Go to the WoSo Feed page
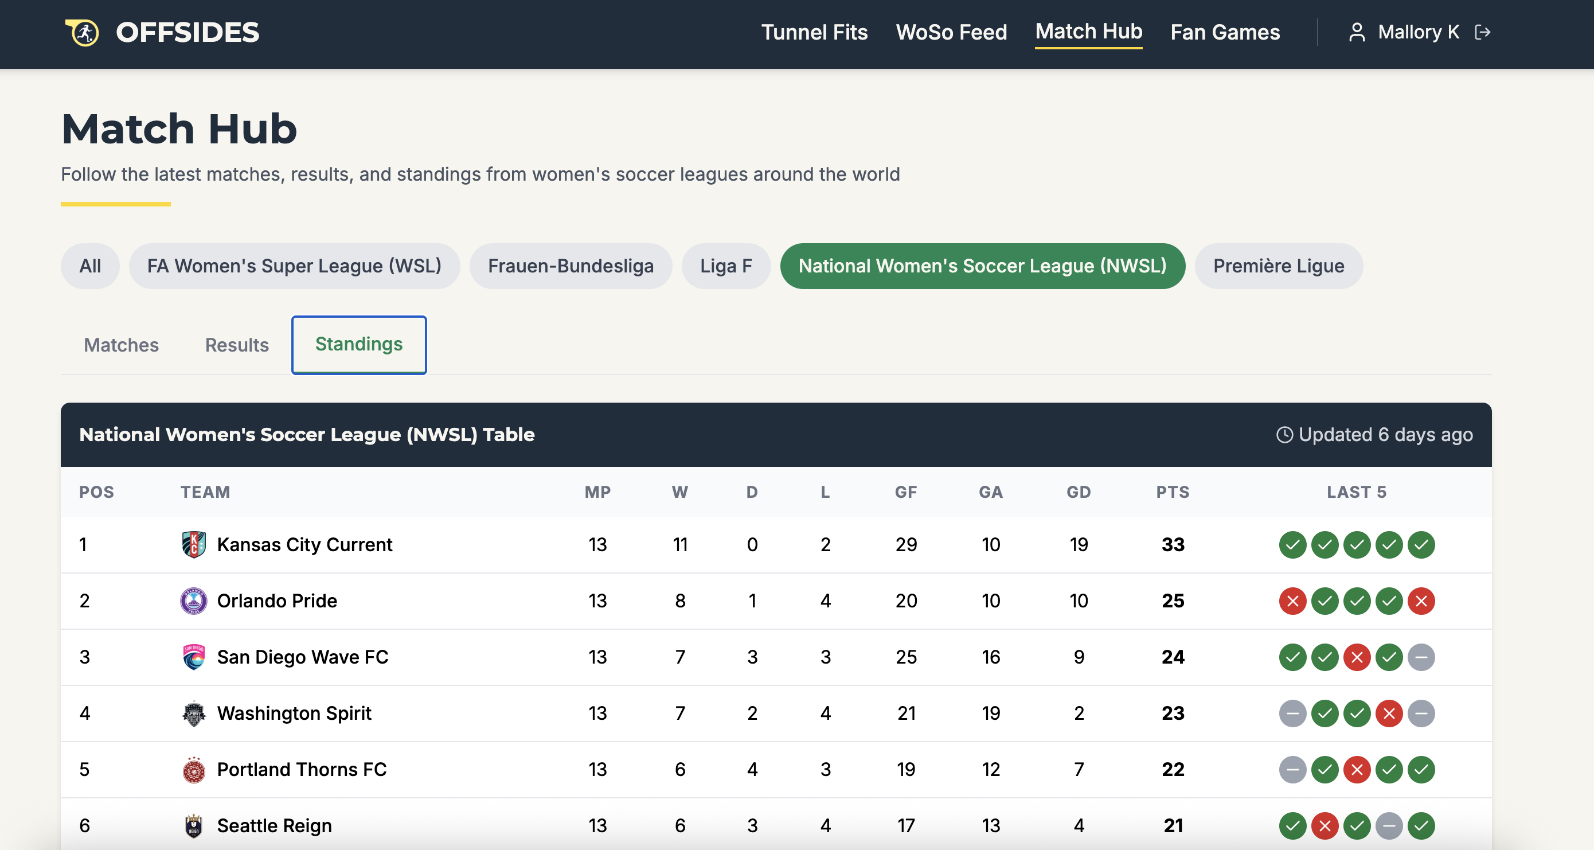Viewport: 1594px width, 850px height. [x=951, y=32]
